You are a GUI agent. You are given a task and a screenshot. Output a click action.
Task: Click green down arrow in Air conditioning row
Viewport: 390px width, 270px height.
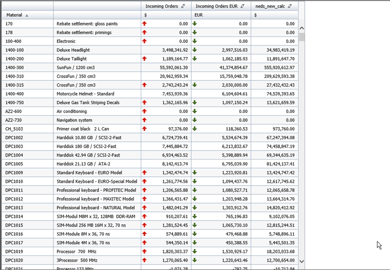pyautogui.click(x=195, y=111)
